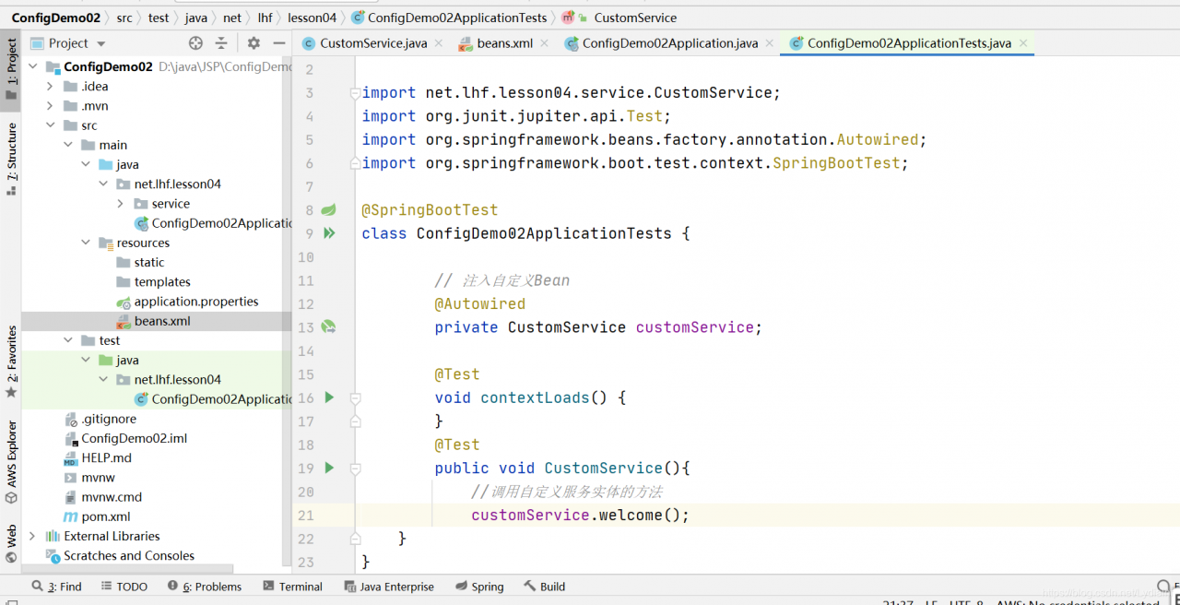Switch to the CustomService.java tab
Screen dimensions: 1180x605
tap(372, 43)
